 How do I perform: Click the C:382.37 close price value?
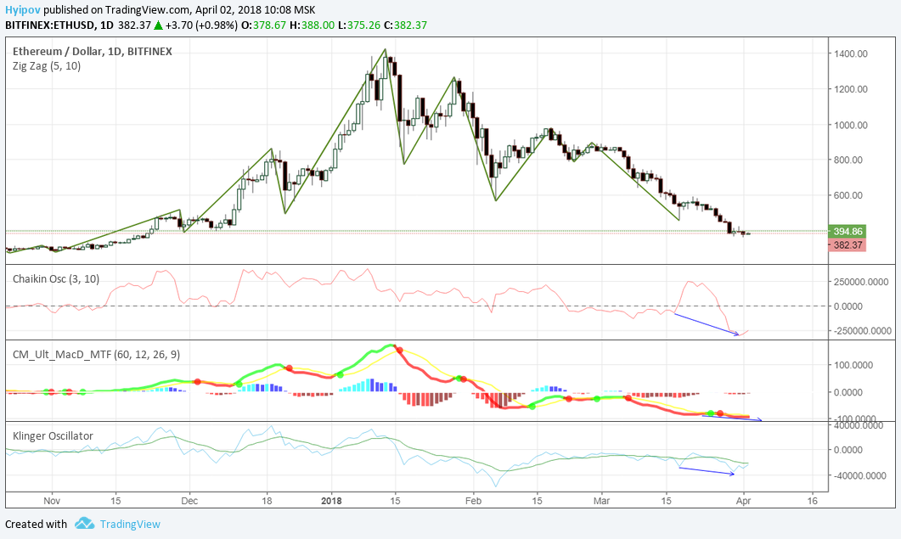pos(406,25)
